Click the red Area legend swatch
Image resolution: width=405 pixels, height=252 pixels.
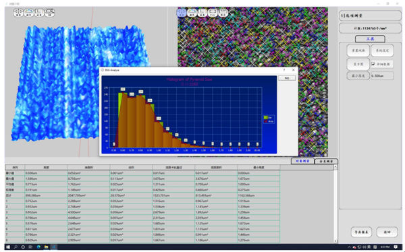[266, 121]
